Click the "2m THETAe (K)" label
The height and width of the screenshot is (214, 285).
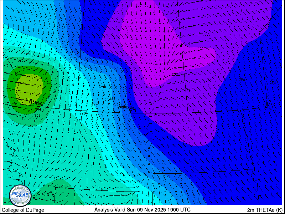(265, 210)
